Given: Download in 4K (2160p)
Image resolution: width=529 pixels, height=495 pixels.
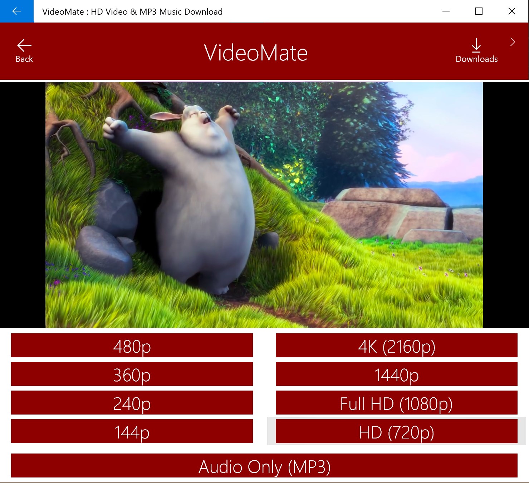Looking at the screenshot, I should 397,345.
